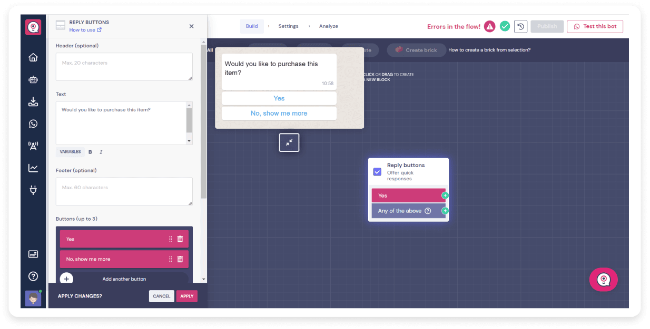The image size is (650, 329).
Task: Open version history via the clock icon
Action: point(520,26)
